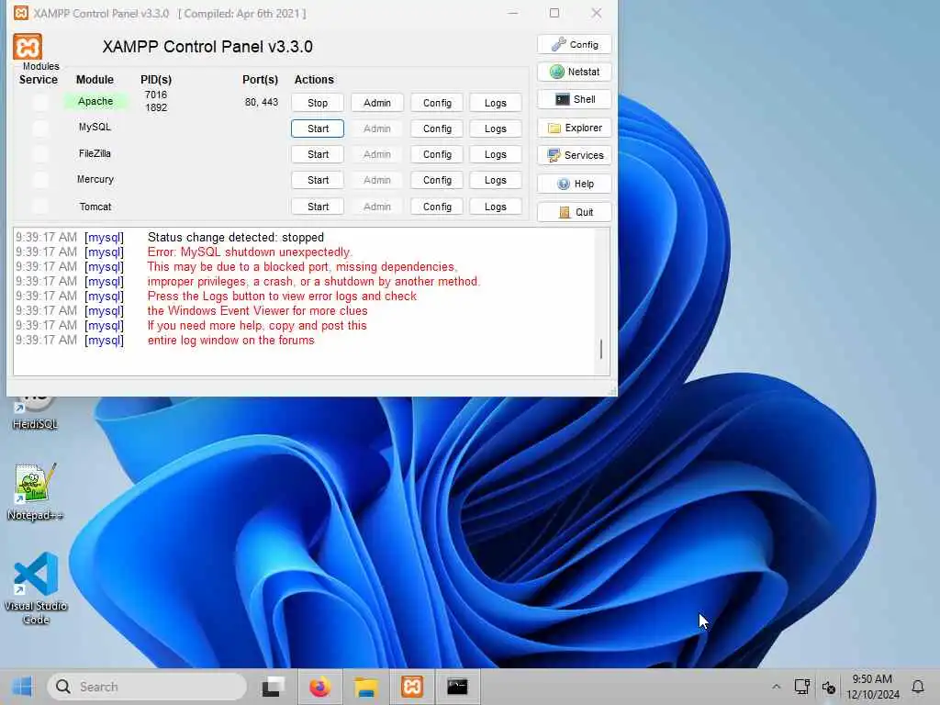Open MySQL Config menu
This screenshot has width=940, height=705.
(437, 129)
